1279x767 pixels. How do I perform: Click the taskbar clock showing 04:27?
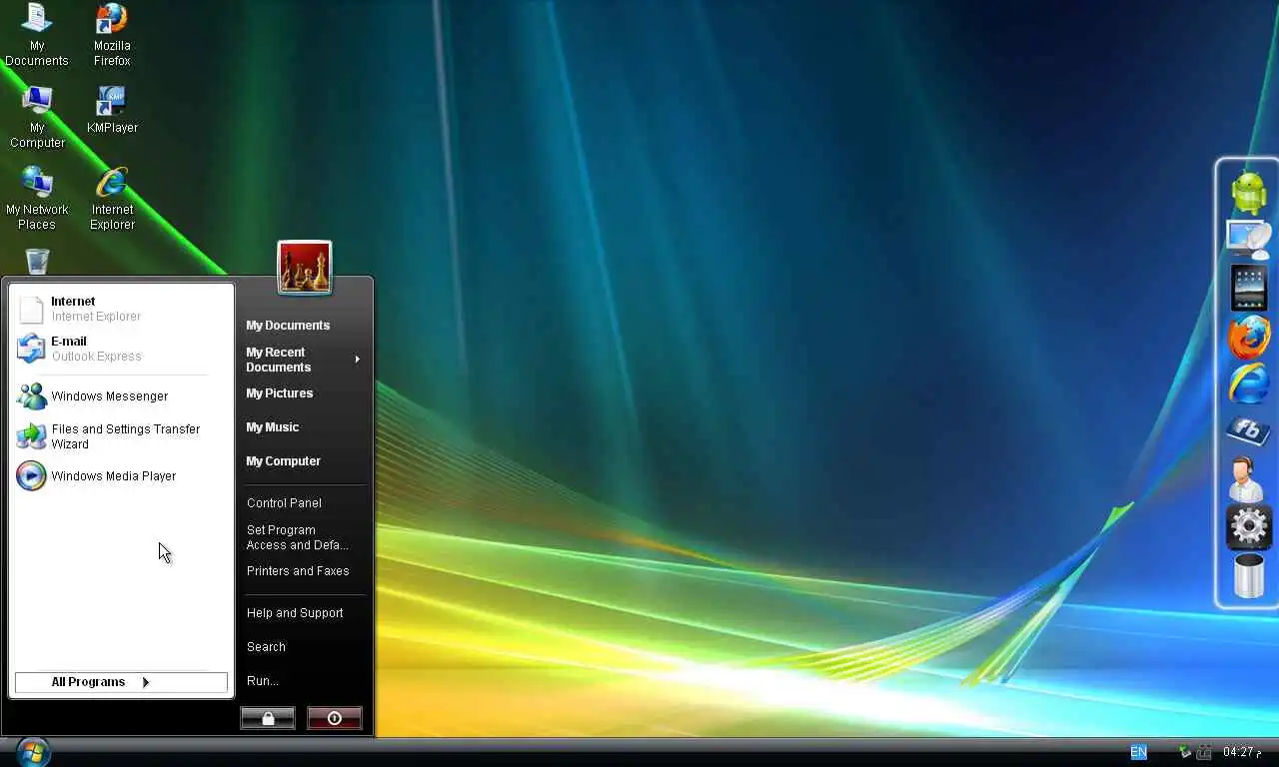(1242, 752)
